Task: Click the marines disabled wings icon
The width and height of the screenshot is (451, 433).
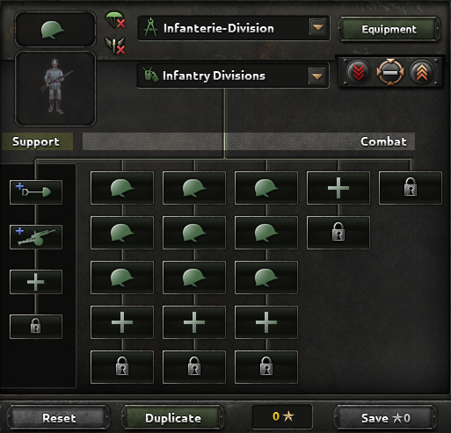Action: click(115, 46)
